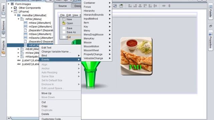Click the first alignment icon after Preview Design
214x120 pixels.
[x=130, y=6]
